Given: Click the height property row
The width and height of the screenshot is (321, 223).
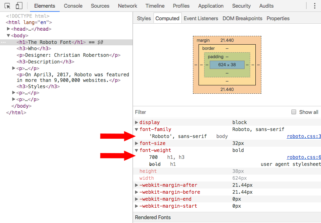Looking at the screenshot, I should [x=227, y=171].
